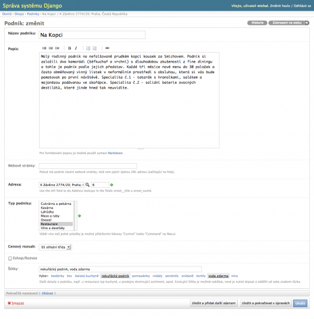The height and width of the screenshot is (319, 314).
Task: Select Cukrárna a pekárna in type list
Action: pyautogui.click(x=56, y=204)
